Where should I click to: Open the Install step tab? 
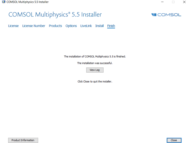(99, 26)
